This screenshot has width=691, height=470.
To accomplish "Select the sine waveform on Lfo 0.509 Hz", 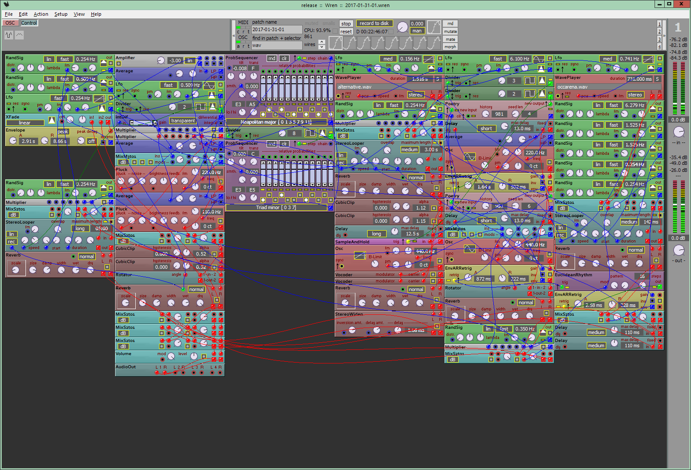I will point(209,85).
